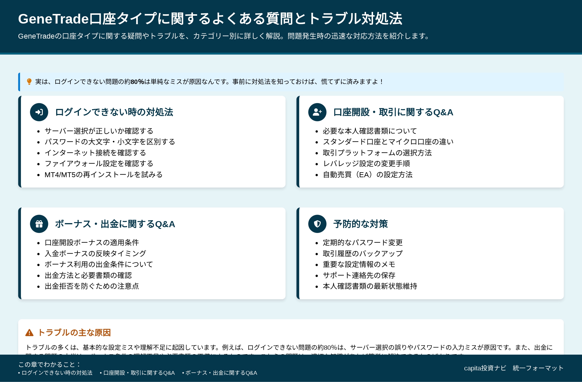Select heading 口座開設・取引に関するQ&A
Screen dimensions: 582x382
(x=393, y=112)
